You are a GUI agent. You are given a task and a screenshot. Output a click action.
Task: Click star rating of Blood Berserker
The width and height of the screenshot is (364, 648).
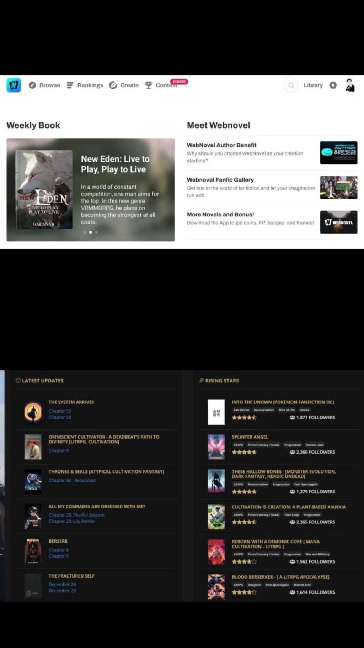click(244, 592)
